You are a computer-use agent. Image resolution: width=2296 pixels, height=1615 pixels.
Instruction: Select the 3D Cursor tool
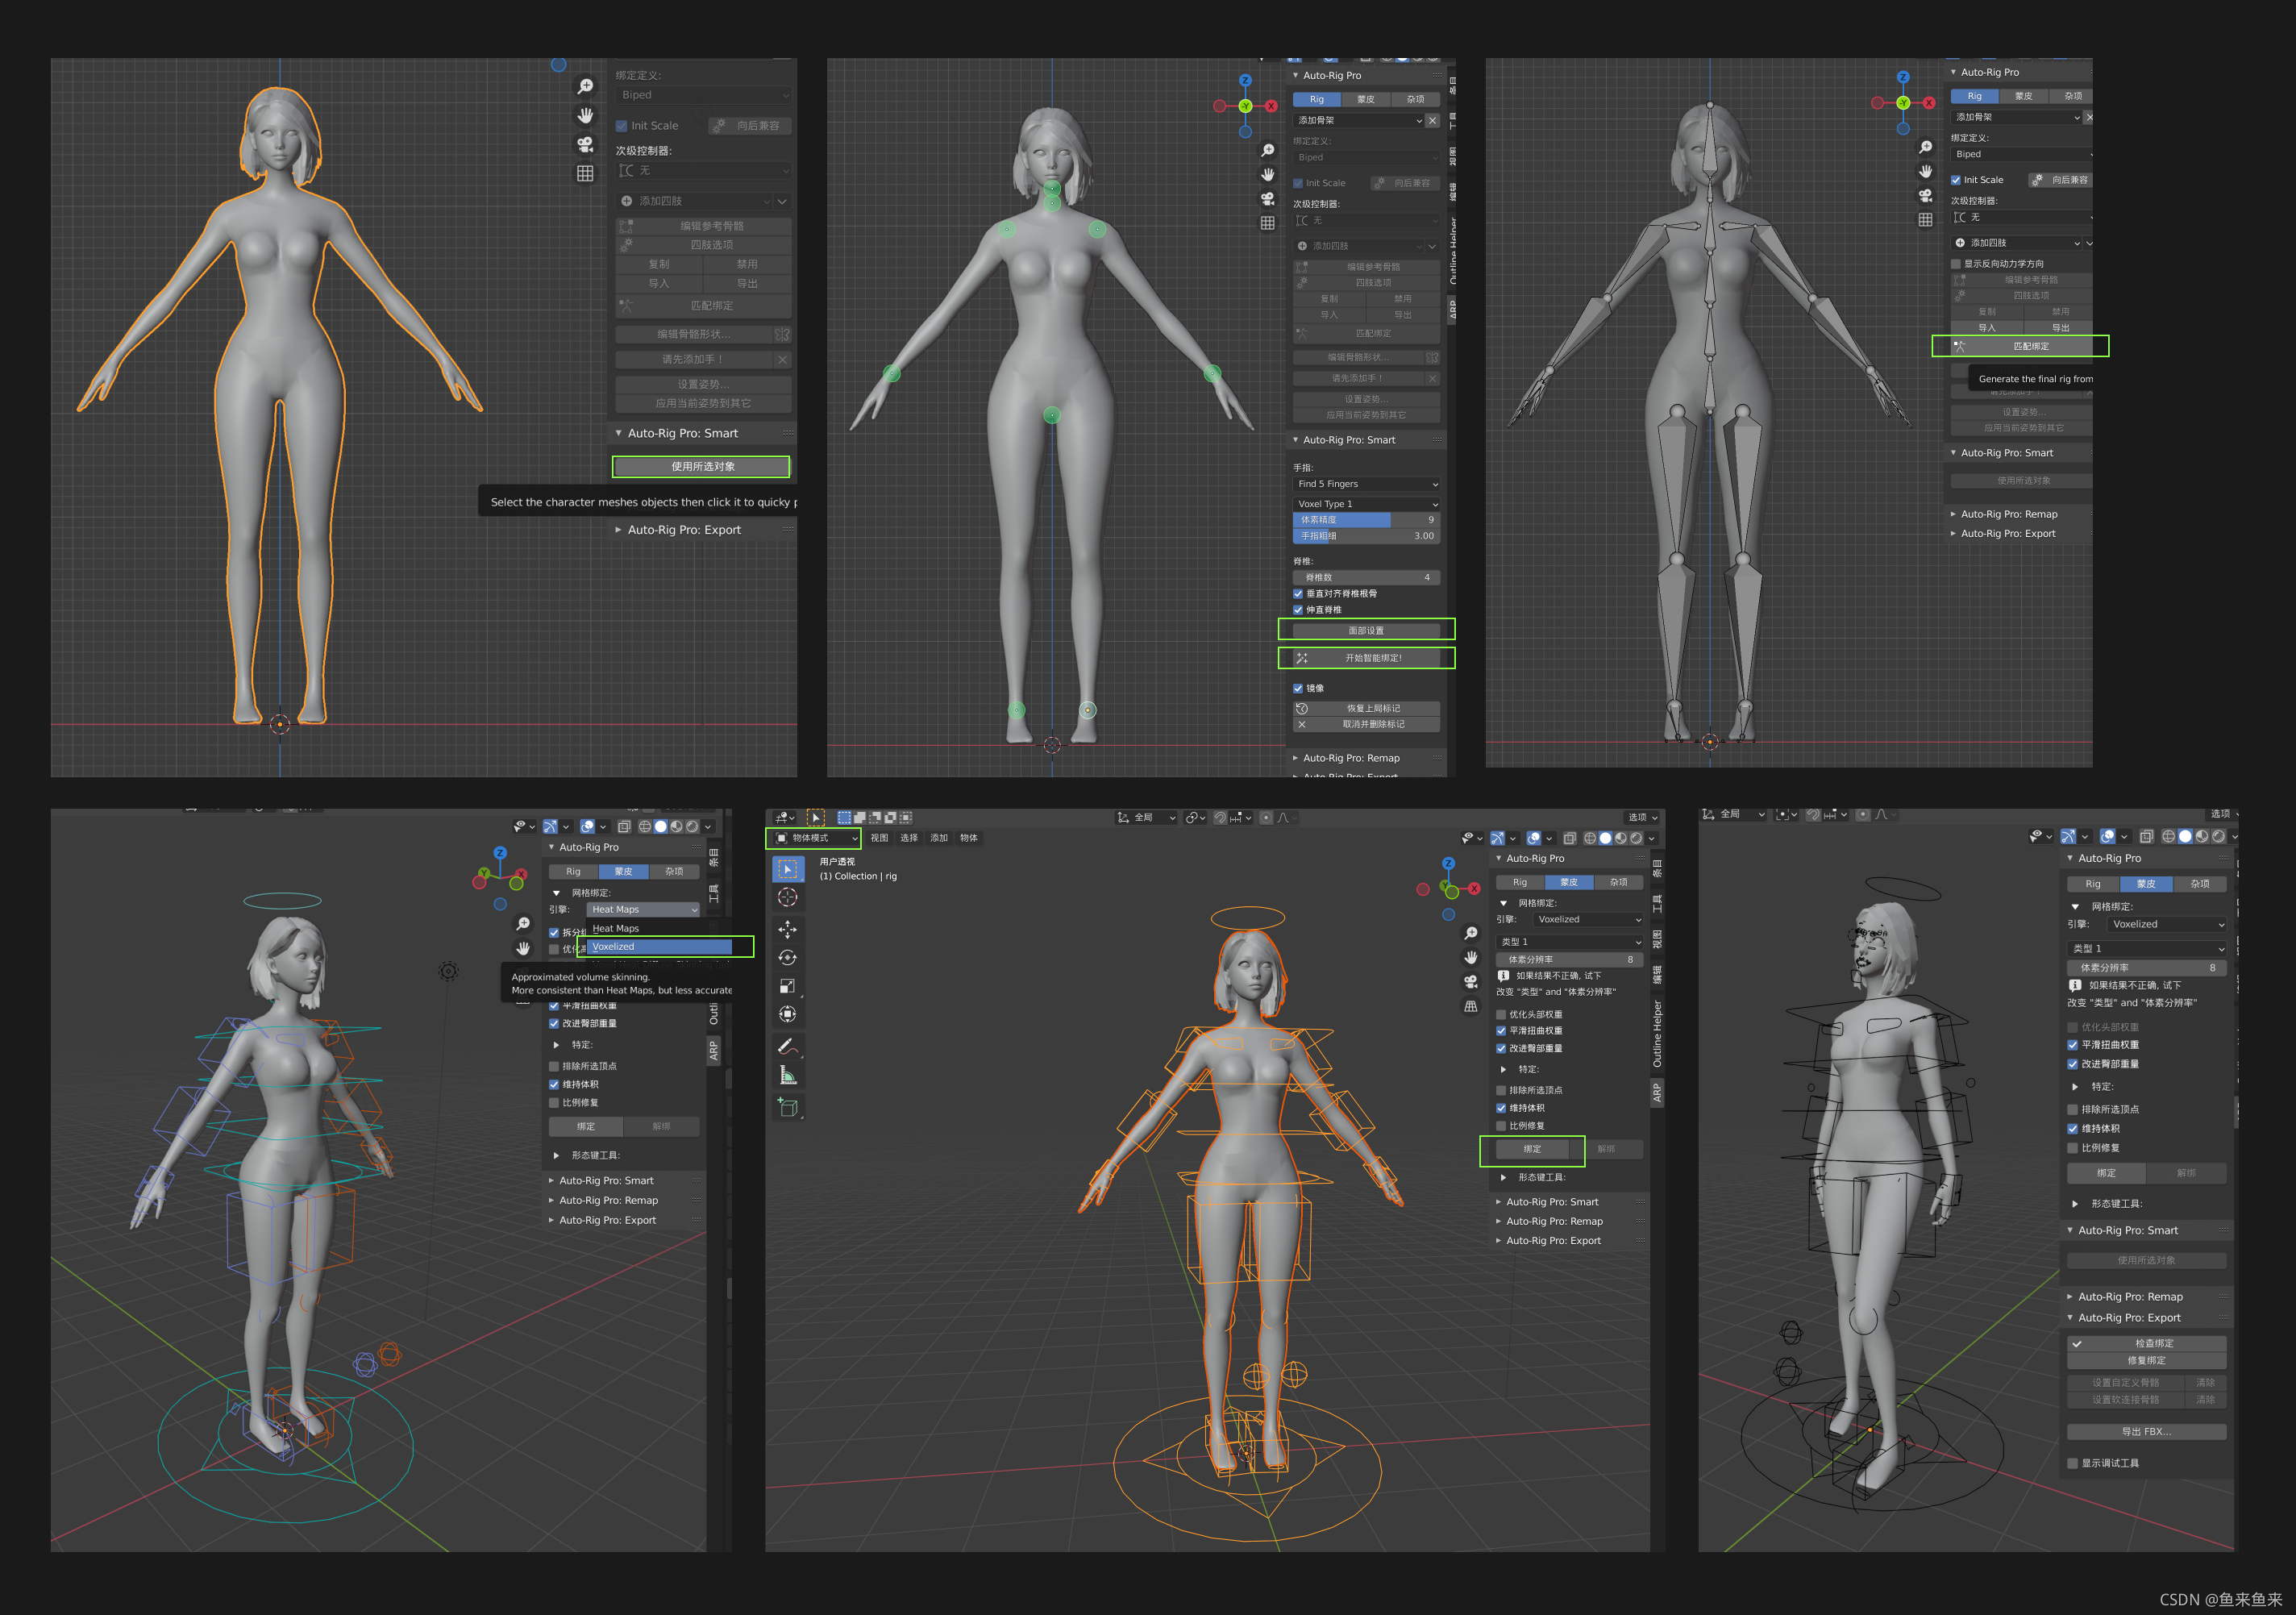point(787,897)
